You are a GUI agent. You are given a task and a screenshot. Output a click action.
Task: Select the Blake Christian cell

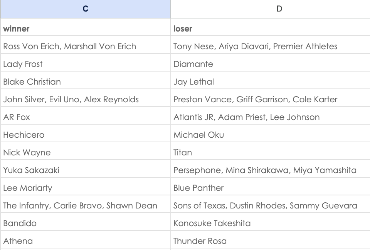[86, 80]
